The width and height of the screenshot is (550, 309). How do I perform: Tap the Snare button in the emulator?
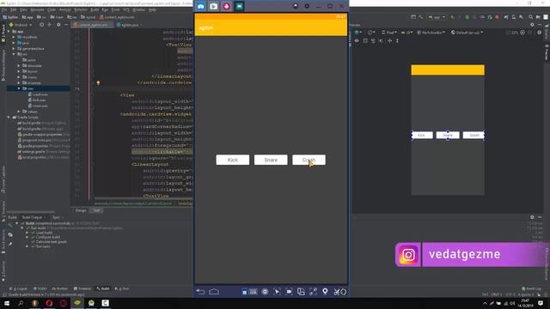(271, 160)
